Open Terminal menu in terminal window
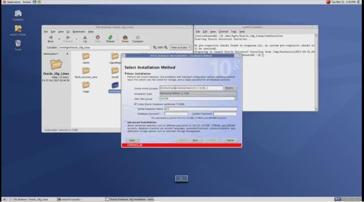Screen dimensions: 364x202 click(x=223, y=32)
